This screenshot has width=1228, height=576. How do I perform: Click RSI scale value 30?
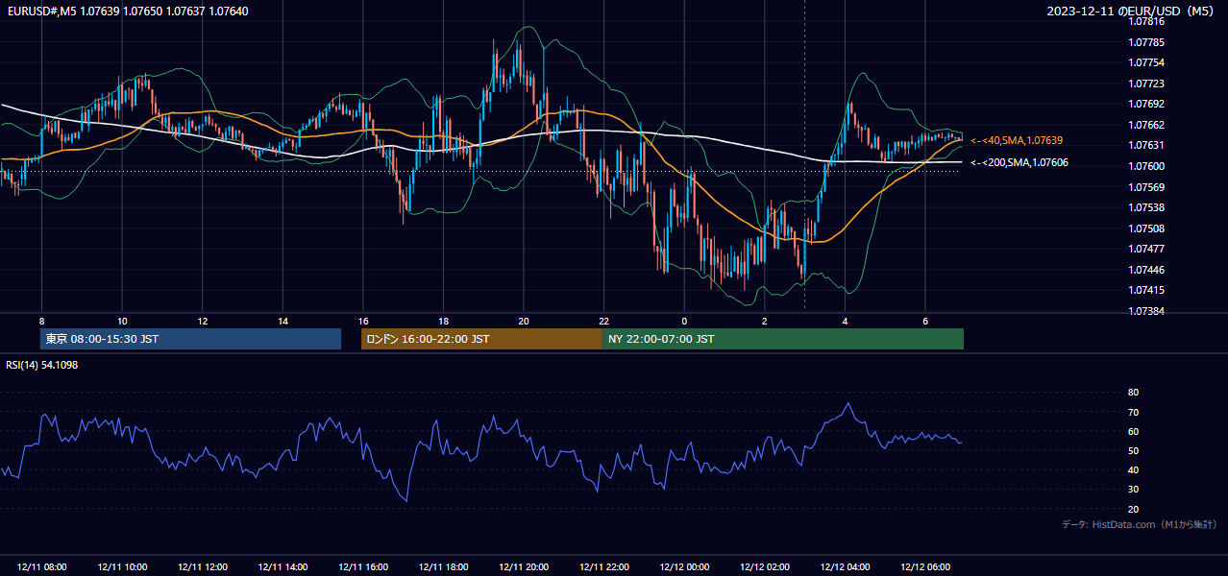[1133, 490]
